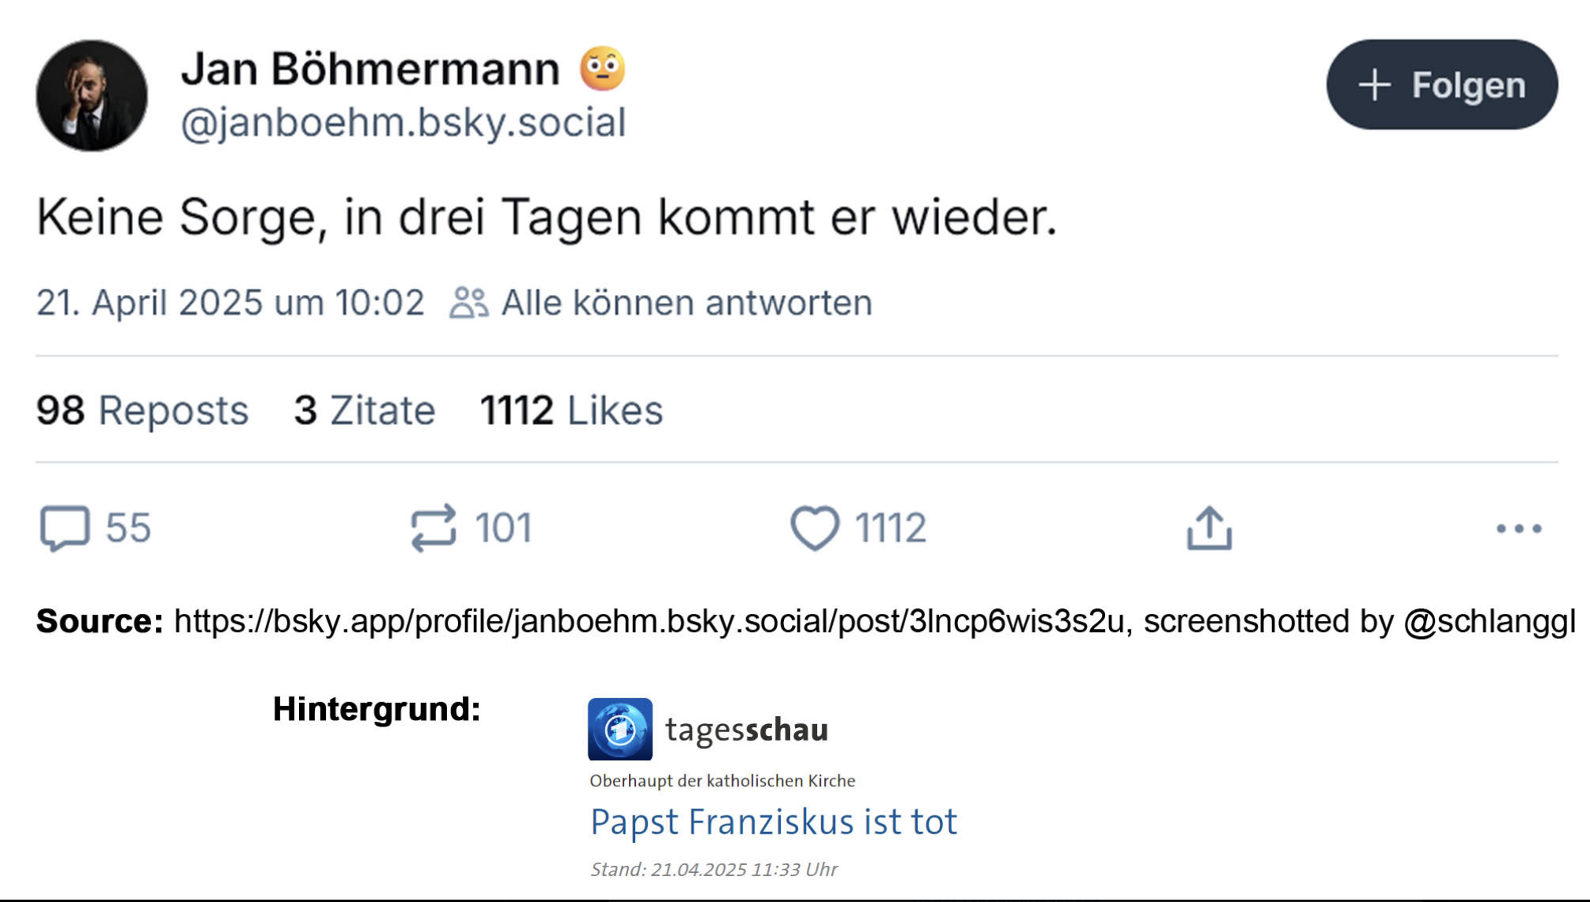This screenshot has height=902, width=1590.
Task: Open the three-dot more options menu
Action: (x=1518, y=529)
